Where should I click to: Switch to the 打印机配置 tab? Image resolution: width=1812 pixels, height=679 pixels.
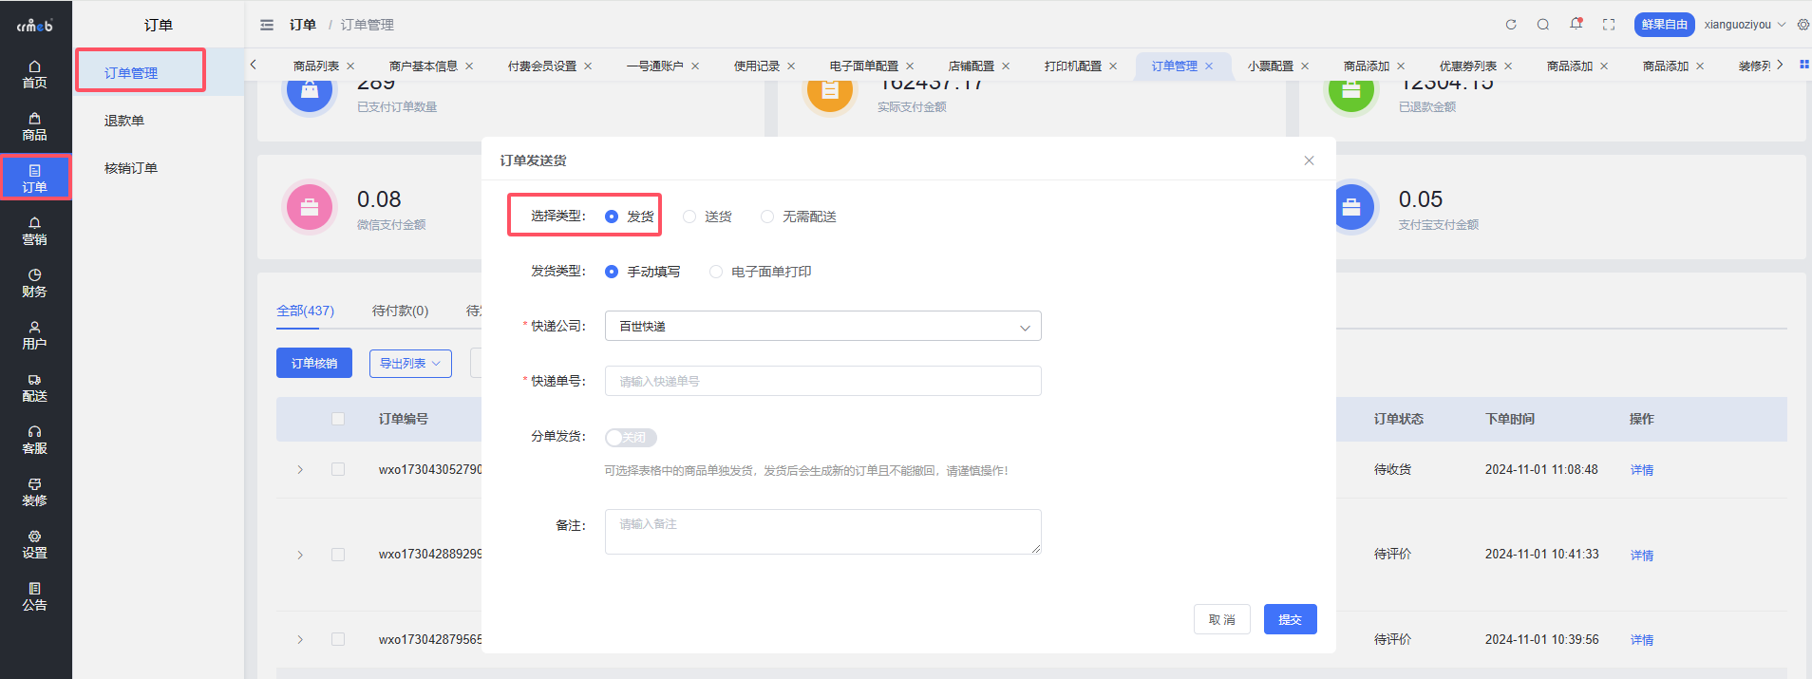tap(1072, 66)
